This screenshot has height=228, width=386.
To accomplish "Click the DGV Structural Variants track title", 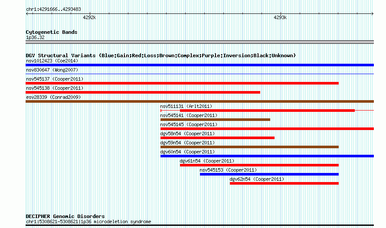I will click(161, 55).
